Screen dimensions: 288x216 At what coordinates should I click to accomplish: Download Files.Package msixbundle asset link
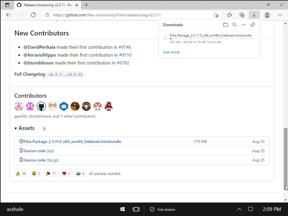[72, 141]
